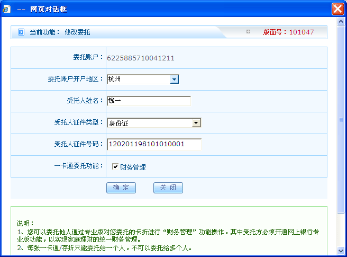
Task: Click the 财务管理 checkbox label text
Action: pos(133,167)
